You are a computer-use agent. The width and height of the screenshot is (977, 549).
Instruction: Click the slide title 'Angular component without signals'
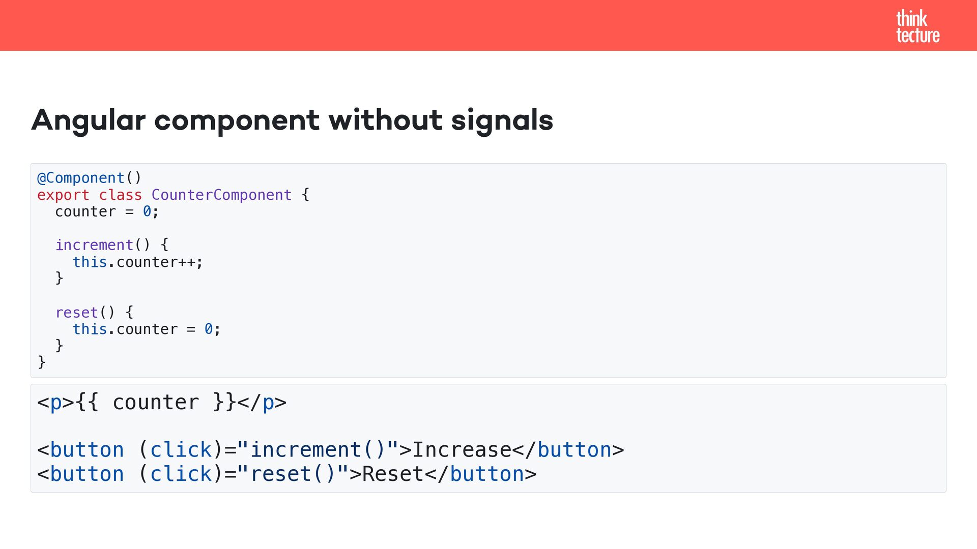point(292,120)
